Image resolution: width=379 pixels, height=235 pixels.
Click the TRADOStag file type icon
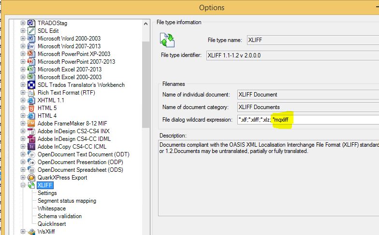(31, 23)
